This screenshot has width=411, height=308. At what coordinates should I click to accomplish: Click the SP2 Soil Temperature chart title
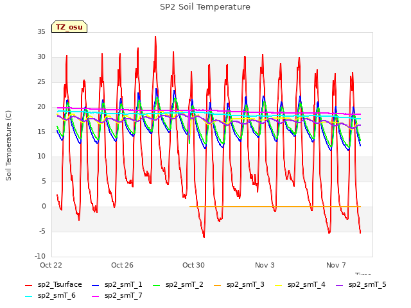[205, 7]
